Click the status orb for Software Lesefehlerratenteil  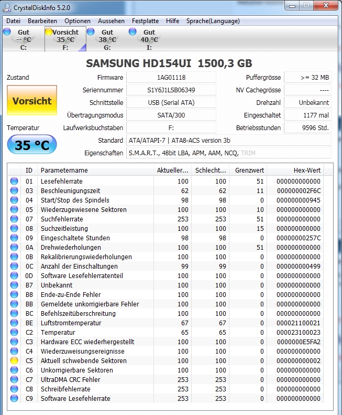[x=14, y=275]
